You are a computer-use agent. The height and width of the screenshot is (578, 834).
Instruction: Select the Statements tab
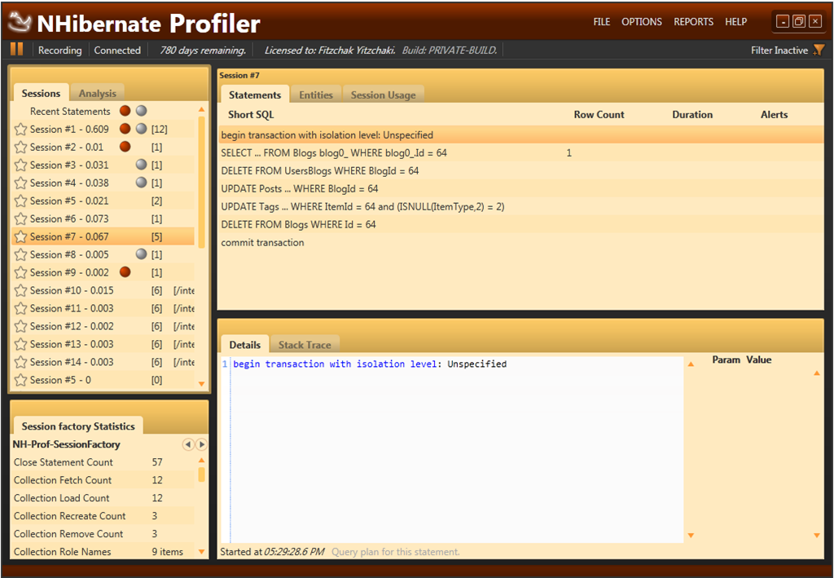point(255,95)
